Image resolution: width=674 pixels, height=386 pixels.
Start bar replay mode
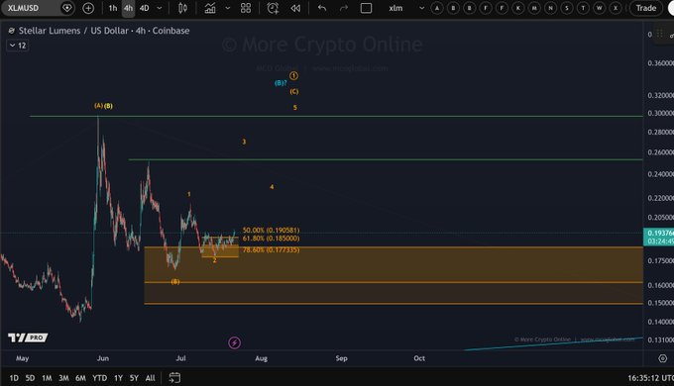click(x=295, y=8)
